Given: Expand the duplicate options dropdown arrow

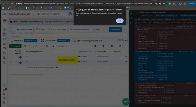Looking at the screenshot, I should click(x=29, y=46).
